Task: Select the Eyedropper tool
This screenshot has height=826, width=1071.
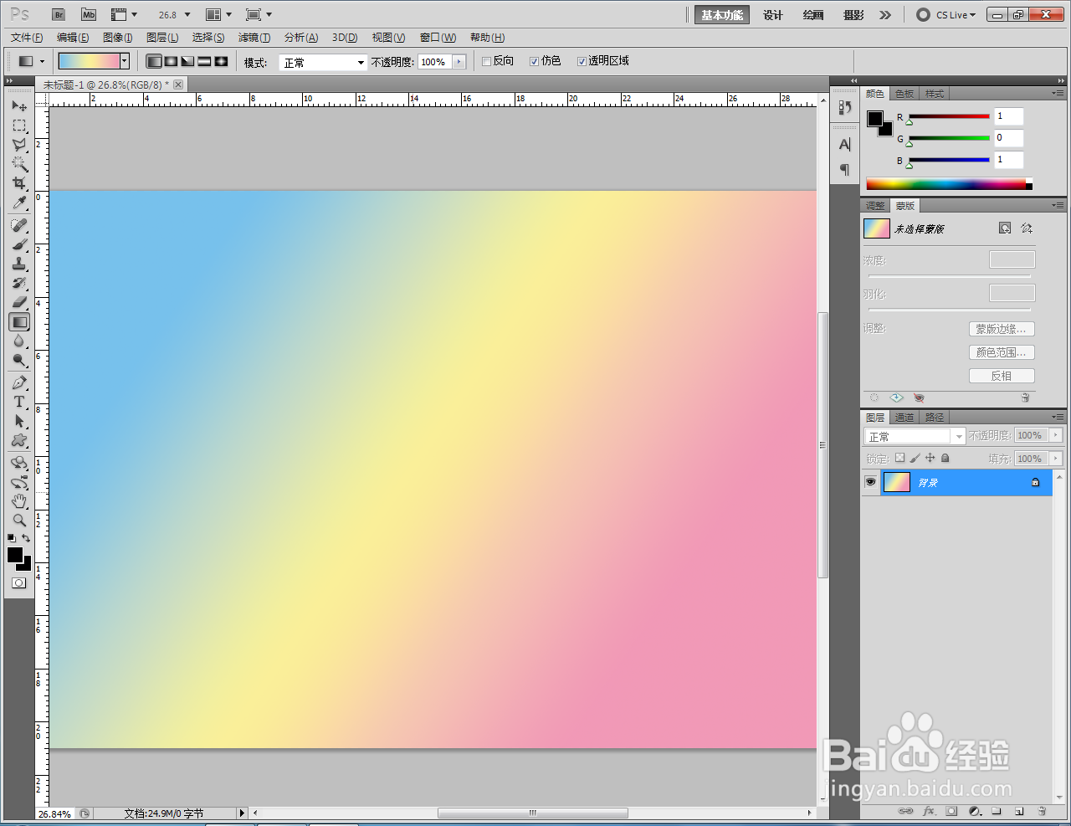Action: point(19,203)
